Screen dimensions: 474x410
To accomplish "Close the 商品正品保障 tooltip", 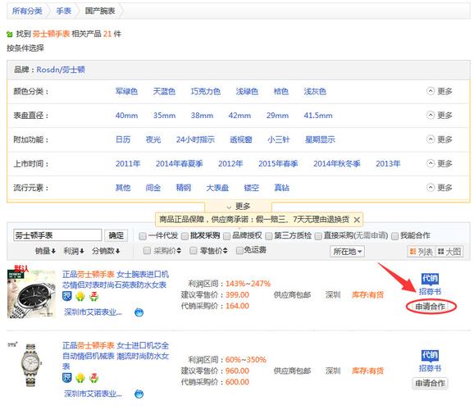I will coord(357,220).
